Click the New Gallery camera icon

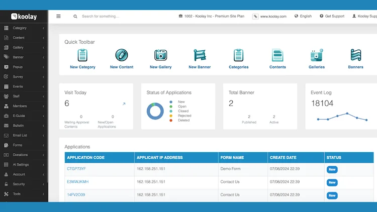click(160, 55)
